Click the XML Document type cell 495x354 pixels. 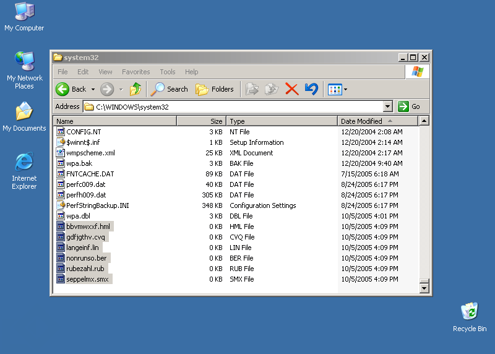pyautogui.click(x=251, y=153)
